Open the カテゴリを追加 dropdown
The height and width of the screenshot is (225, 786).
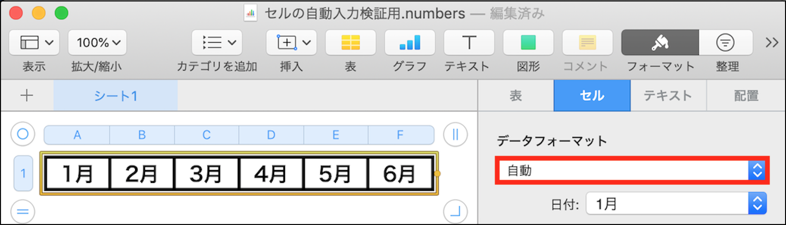click(217, 43)
